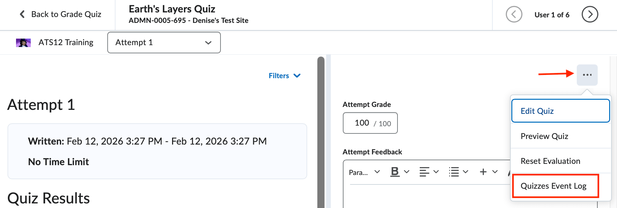
Task: Click the back arrow beside Back to Grade Quiz
Action: coord(22,14)
